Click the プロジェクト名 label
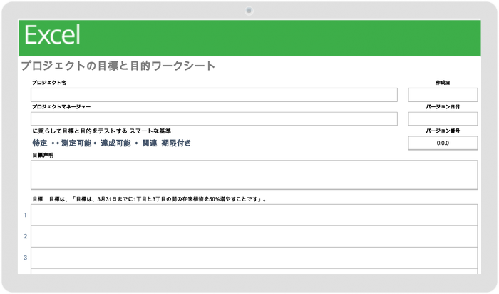Viewport: 499px width, 294px height. [x=49, y=83]
